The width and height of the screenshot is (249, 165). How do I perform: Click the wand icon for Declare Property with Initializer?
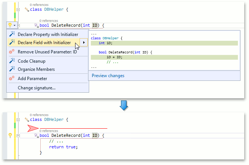click(x=12, y=34)
